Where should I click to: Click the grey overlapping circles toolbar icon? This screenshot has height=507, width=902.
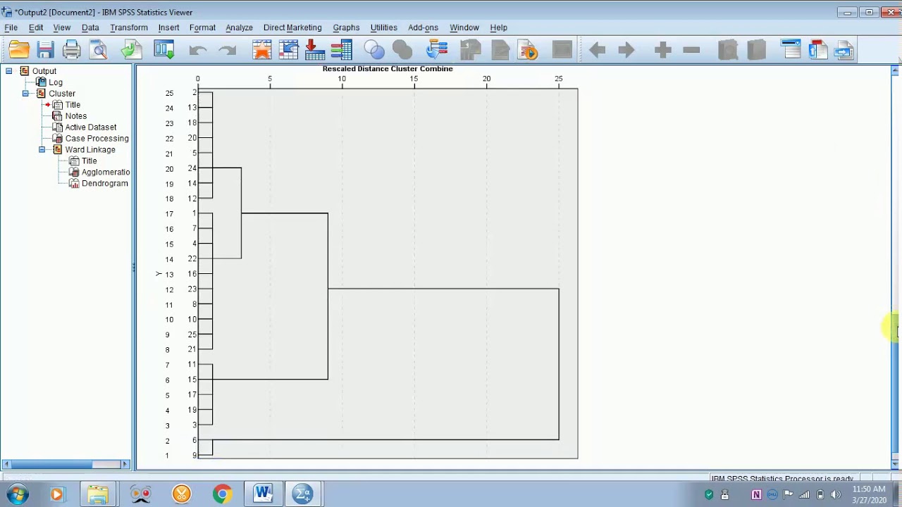pyautogui.click(x=402, y=50)
